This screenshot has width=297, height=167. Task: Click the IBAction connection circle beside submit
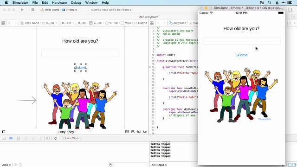click(150, 67)
